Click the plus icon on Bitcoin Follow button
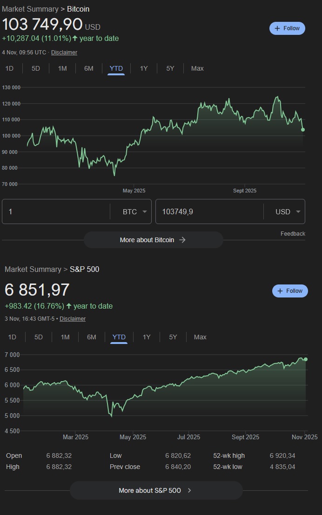This screenshot has height=515, width=322. tap(277, 28)
